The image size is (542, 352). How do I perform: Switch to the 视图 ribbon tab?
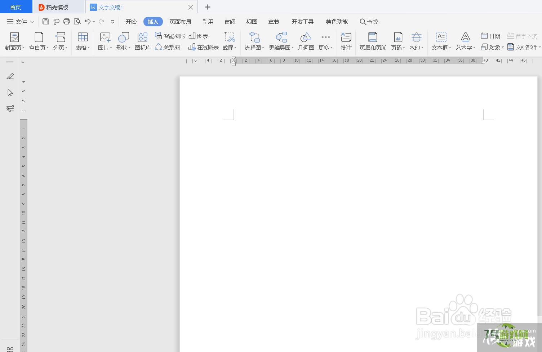point(252,22)
